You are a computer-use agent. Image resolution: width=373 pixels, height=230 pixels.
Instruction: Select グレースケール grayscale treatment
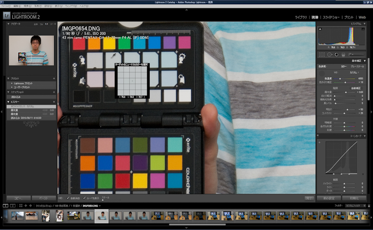(x=357, y=66)
